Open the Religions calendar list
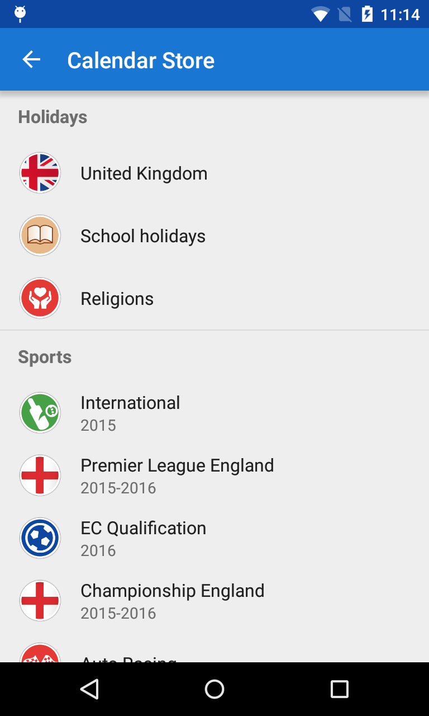This screenshot has width=429, height=716. click(117, 299)
